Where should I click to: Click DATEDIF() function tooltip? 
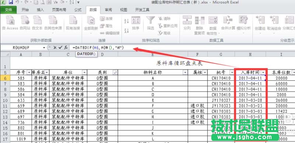[x=86, y=55]
